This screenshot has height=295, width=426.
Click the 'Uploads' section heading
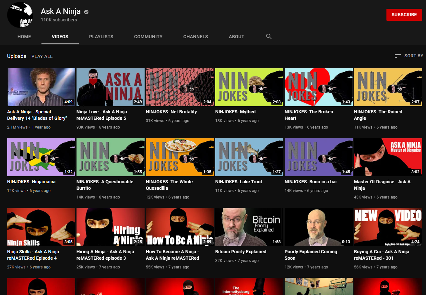point(17,56)
